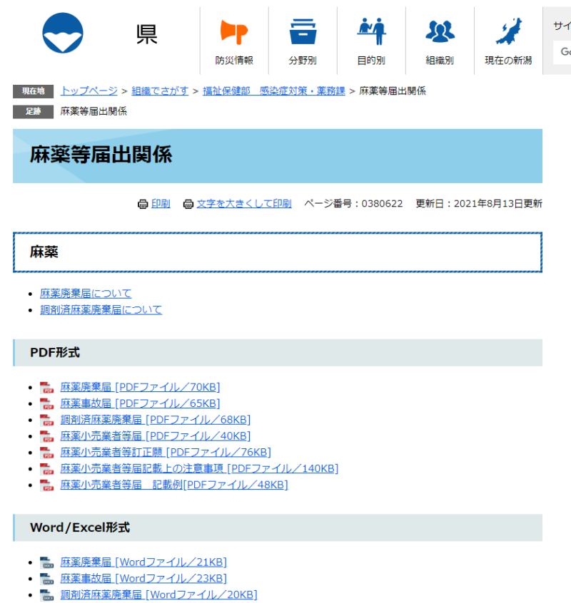
Task: Click the prefecture logo emblem
Action: point(63,33)
